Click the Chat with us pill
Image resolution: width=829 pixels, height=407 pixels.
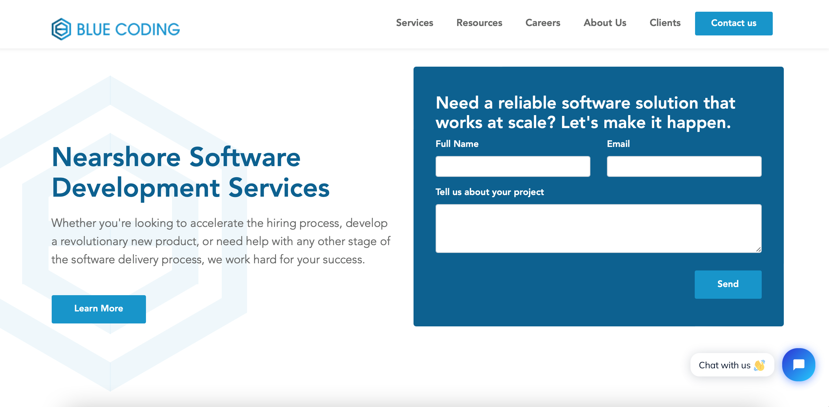click(x=732, y=365)
